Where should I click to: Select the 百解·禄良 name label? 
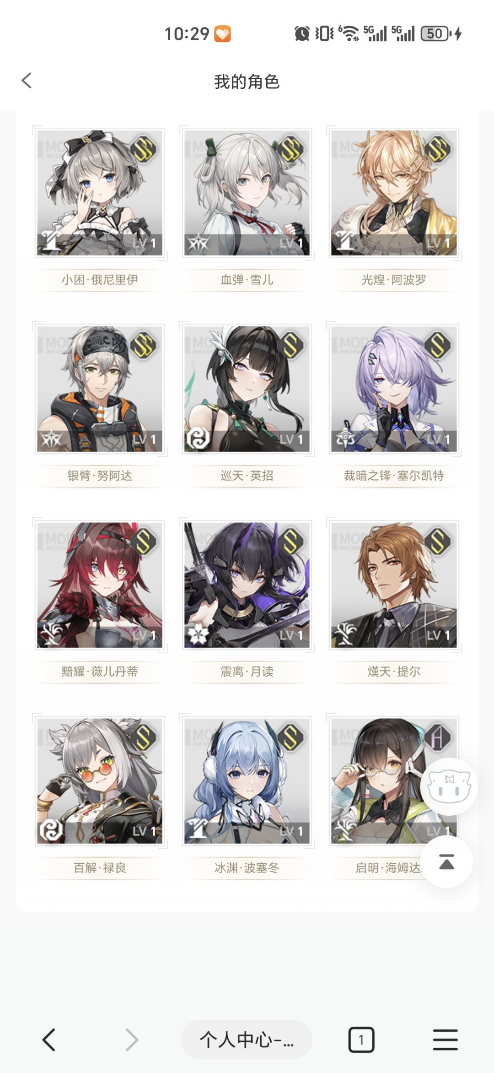tap(100, 867)
